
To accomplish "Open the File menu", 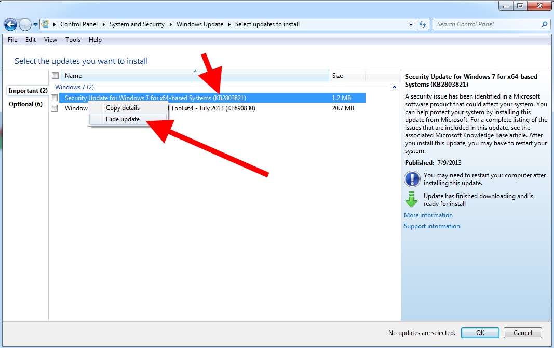I will [12, 40].
